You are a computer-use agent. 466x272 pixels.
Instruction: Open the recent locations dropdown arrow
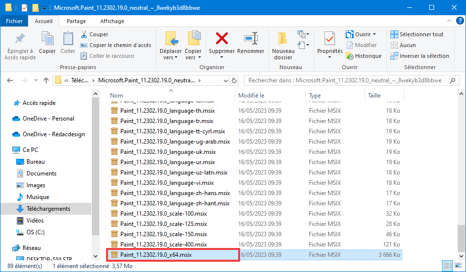pyautogui.click(x=36, y=80)
